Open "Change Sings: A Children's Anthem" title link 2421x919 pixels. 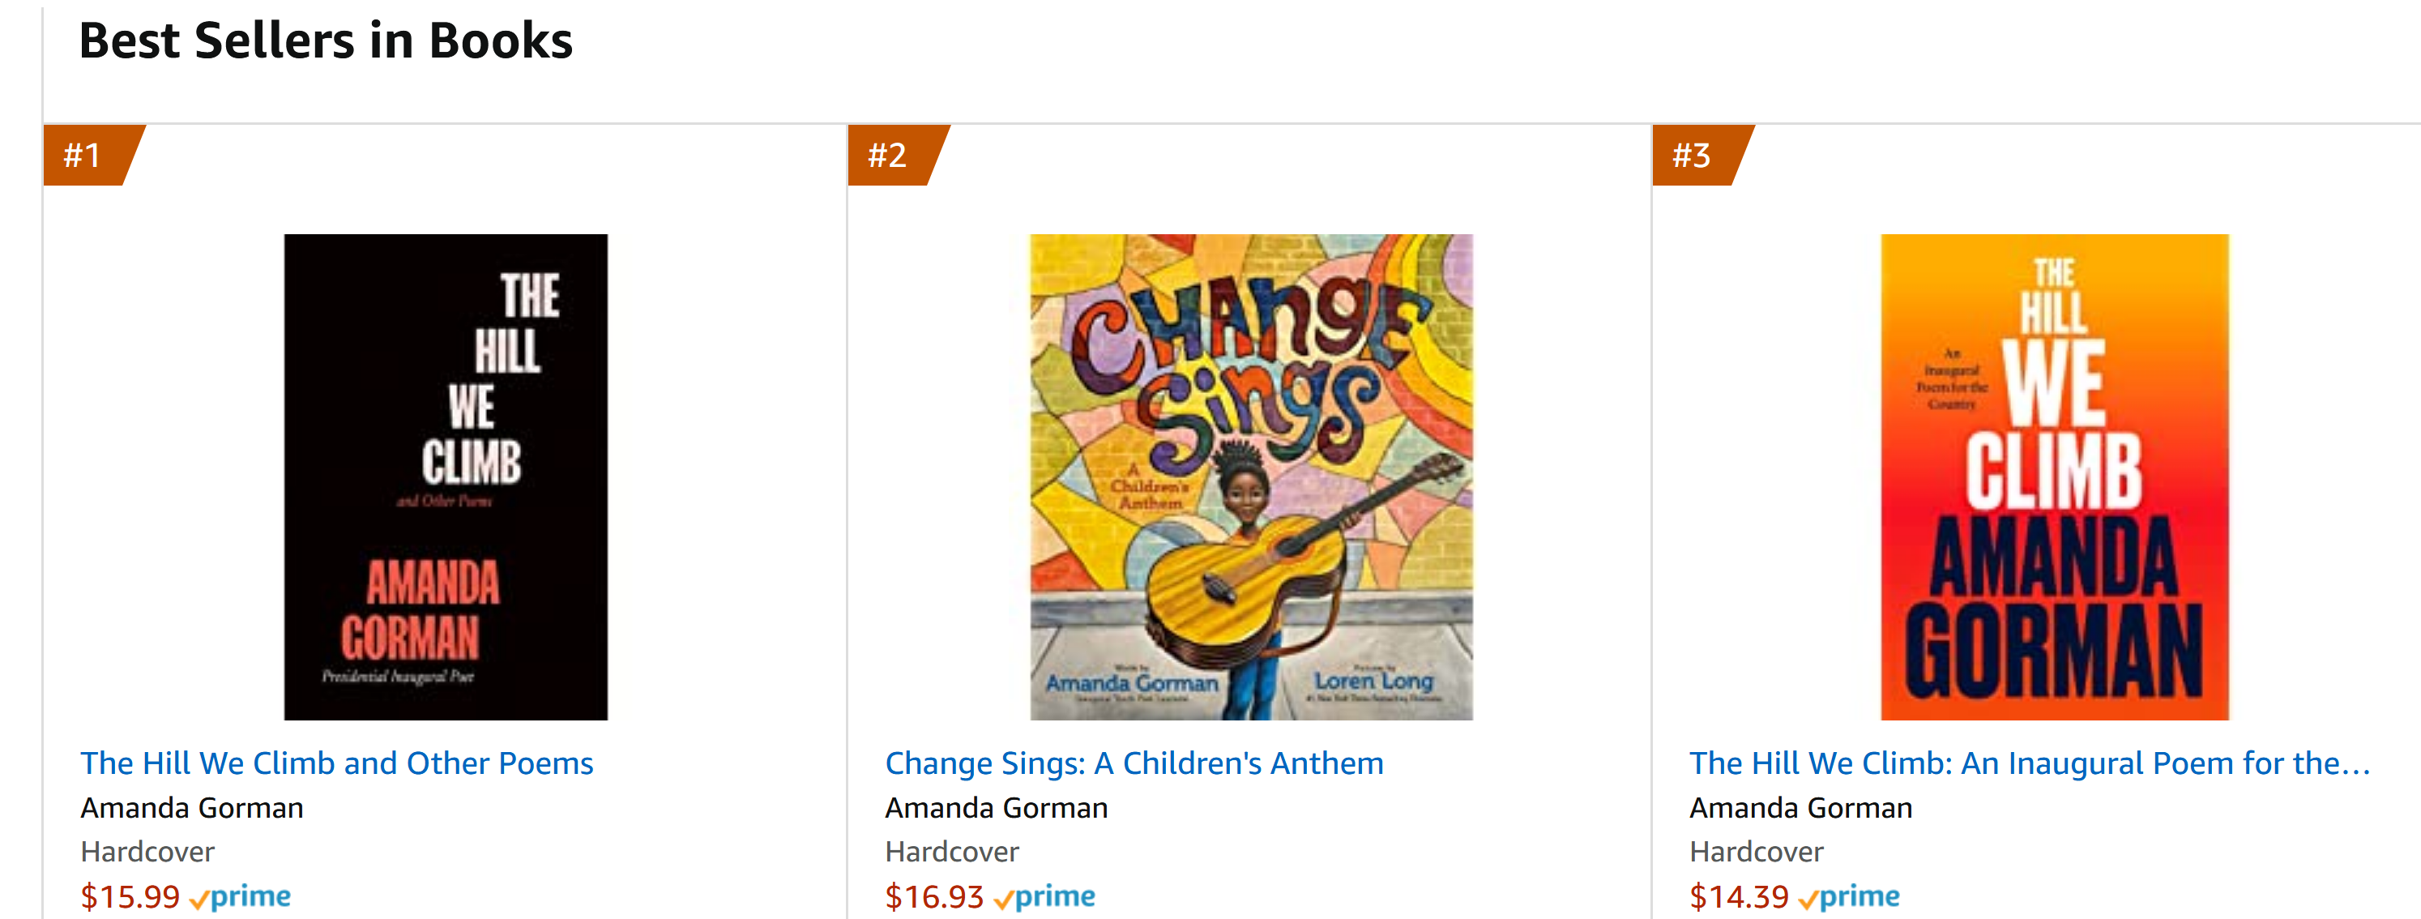(x=1134, y=763)
